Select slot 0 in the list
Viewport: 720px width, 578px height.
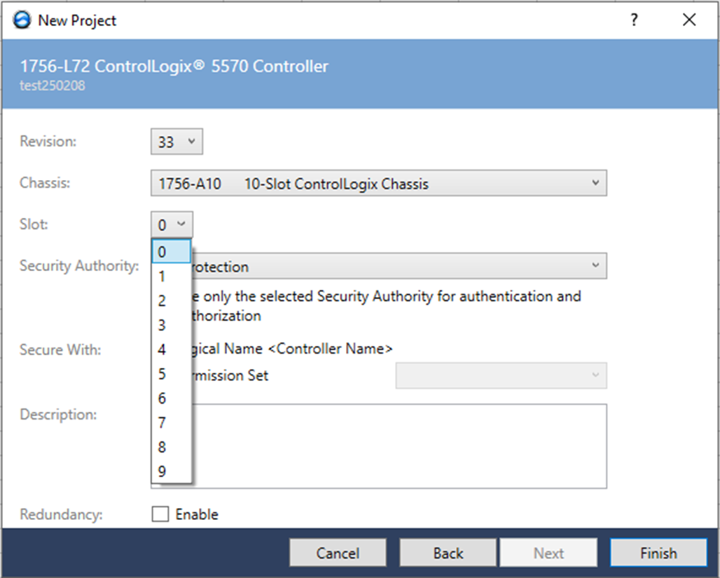click(x=172, y=252)
